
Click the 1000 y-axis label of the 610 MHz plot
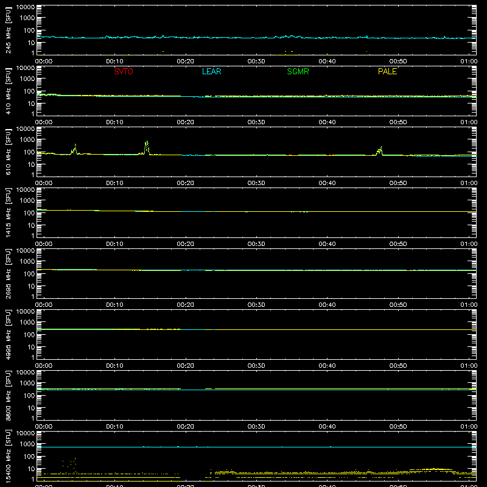27,140
